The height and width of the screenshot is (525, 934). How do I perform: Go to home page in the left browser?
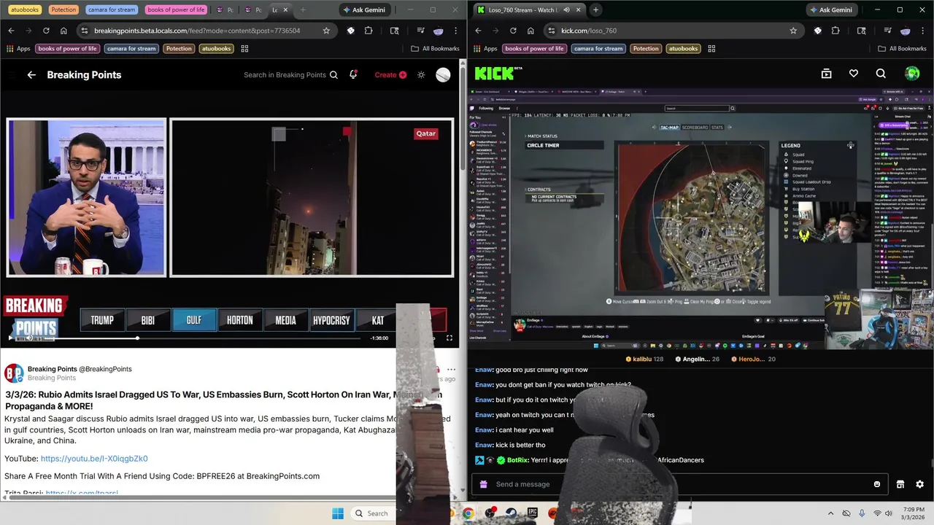(x=63, y=31)
